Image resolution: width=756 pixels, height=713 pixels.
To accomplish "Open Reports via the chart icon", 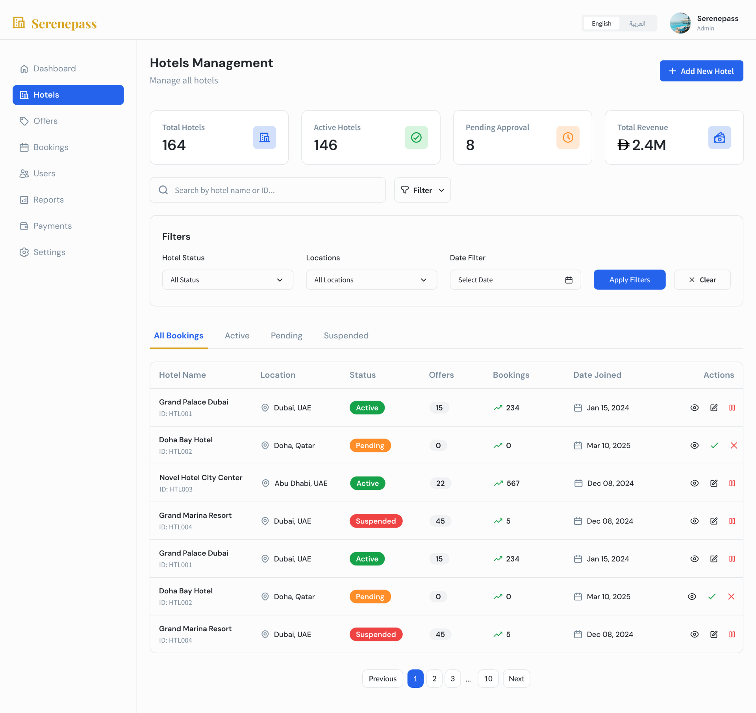I will click(24, 200).
